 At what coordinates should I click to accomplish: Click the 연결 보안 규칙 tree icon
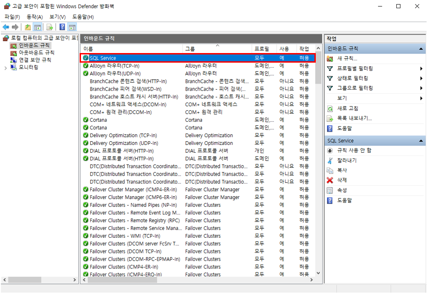(14, 60)
